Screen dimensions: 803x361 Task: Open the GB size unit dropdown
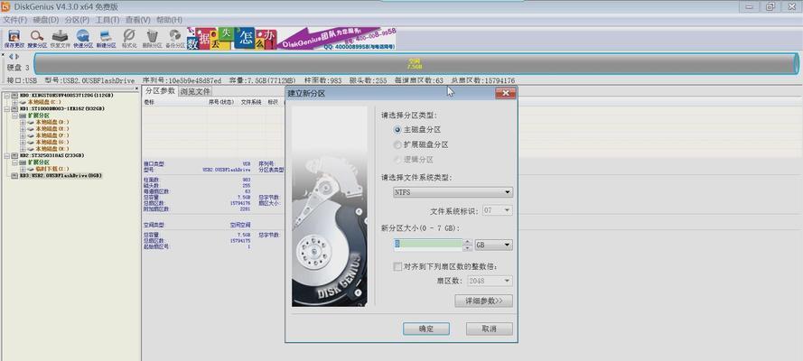pyautogui.click(x=494, y=245)
